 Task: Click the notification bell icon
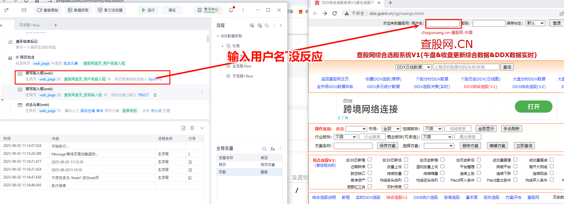click(231, 10)
